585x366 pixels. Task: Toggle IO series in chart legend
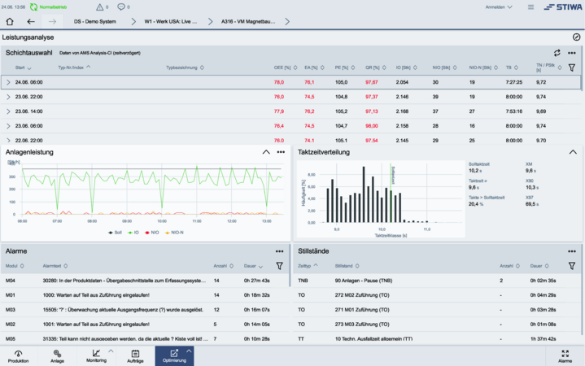tap(133, 233)
